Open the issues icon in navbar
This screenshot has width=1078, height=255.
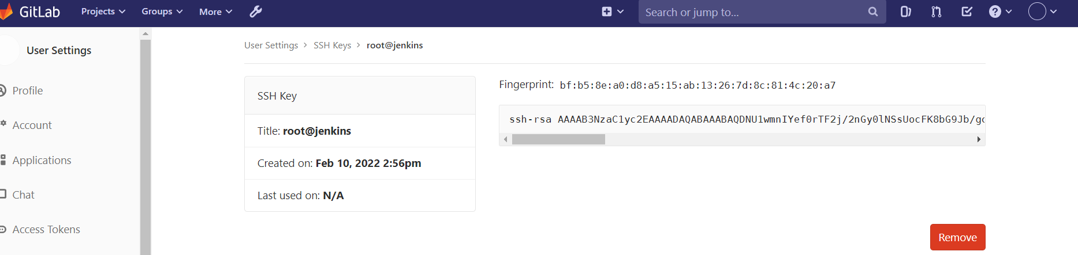coord(905,12)
